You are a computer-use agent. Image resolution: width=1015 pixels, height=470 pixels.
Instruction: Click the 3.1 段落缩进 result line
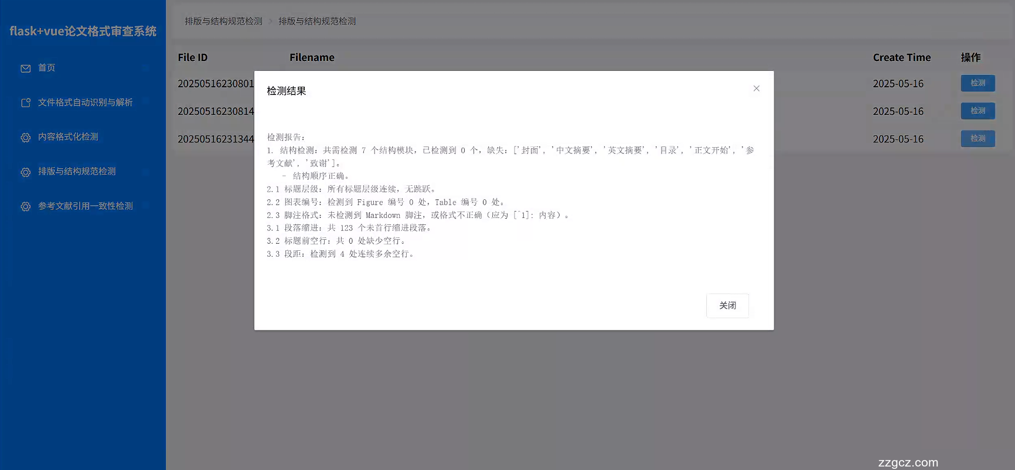[350, 228]
